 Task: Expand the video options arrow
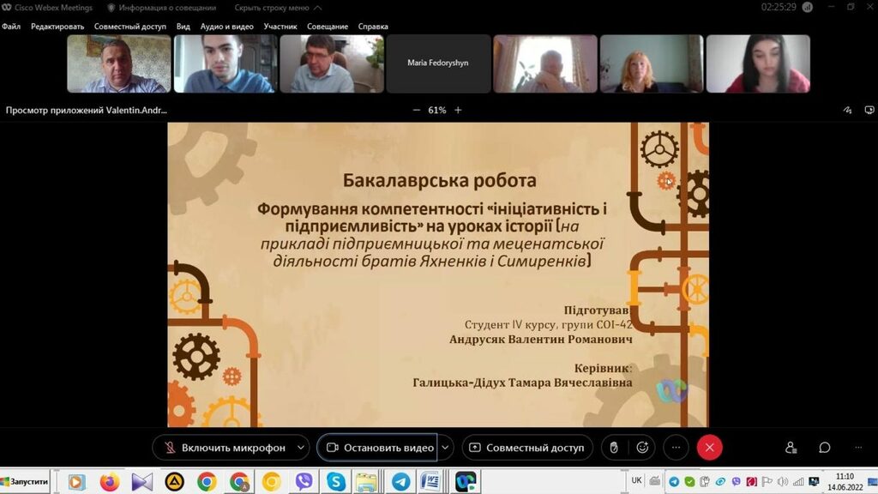point(445,448)
